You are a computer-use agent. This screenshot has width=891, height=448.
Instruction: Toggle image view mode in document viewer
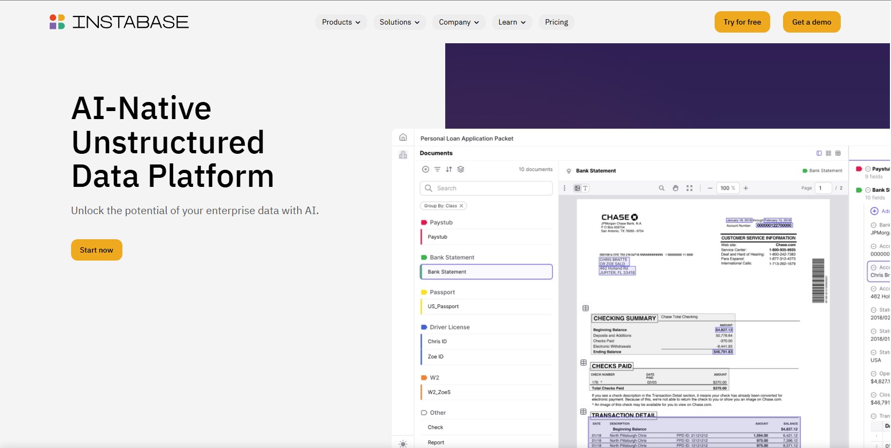pyautogui.click(x=577, y=188)
